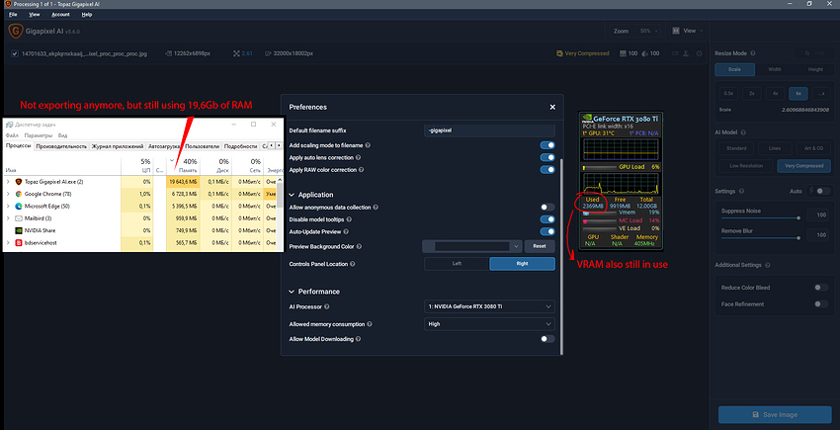Image resolution: width=840 pixels, height=430 pixels.
Task: Click info icon beside AI Processor
Action: pyautogui.click(x=327, y=306)
